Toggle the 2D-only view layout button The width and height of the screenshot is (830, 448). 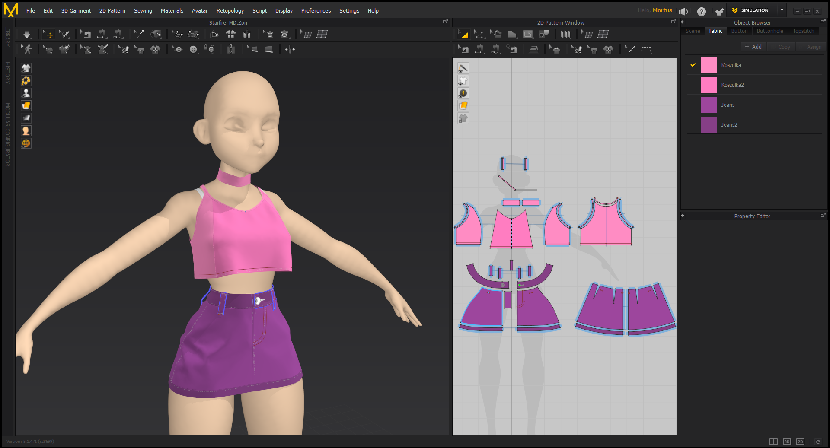[800, 442]
